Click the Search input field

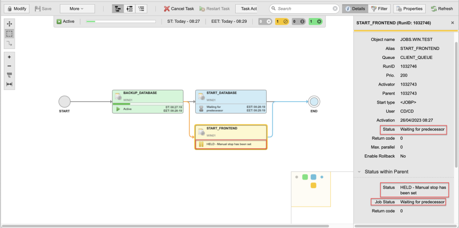pyautogui.click(x=303, y=9)
